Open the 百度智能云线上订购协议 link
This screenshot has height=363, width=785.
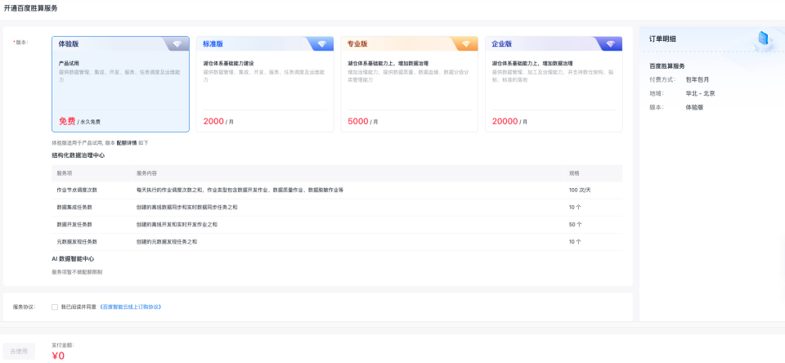pyautogui.click(x=131, y=307)
